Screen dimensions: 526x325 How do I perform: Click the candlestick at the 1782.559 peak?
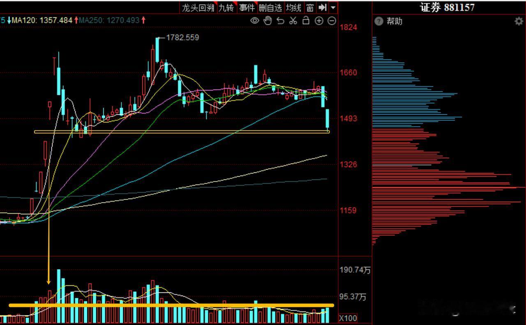pos(157,49)
